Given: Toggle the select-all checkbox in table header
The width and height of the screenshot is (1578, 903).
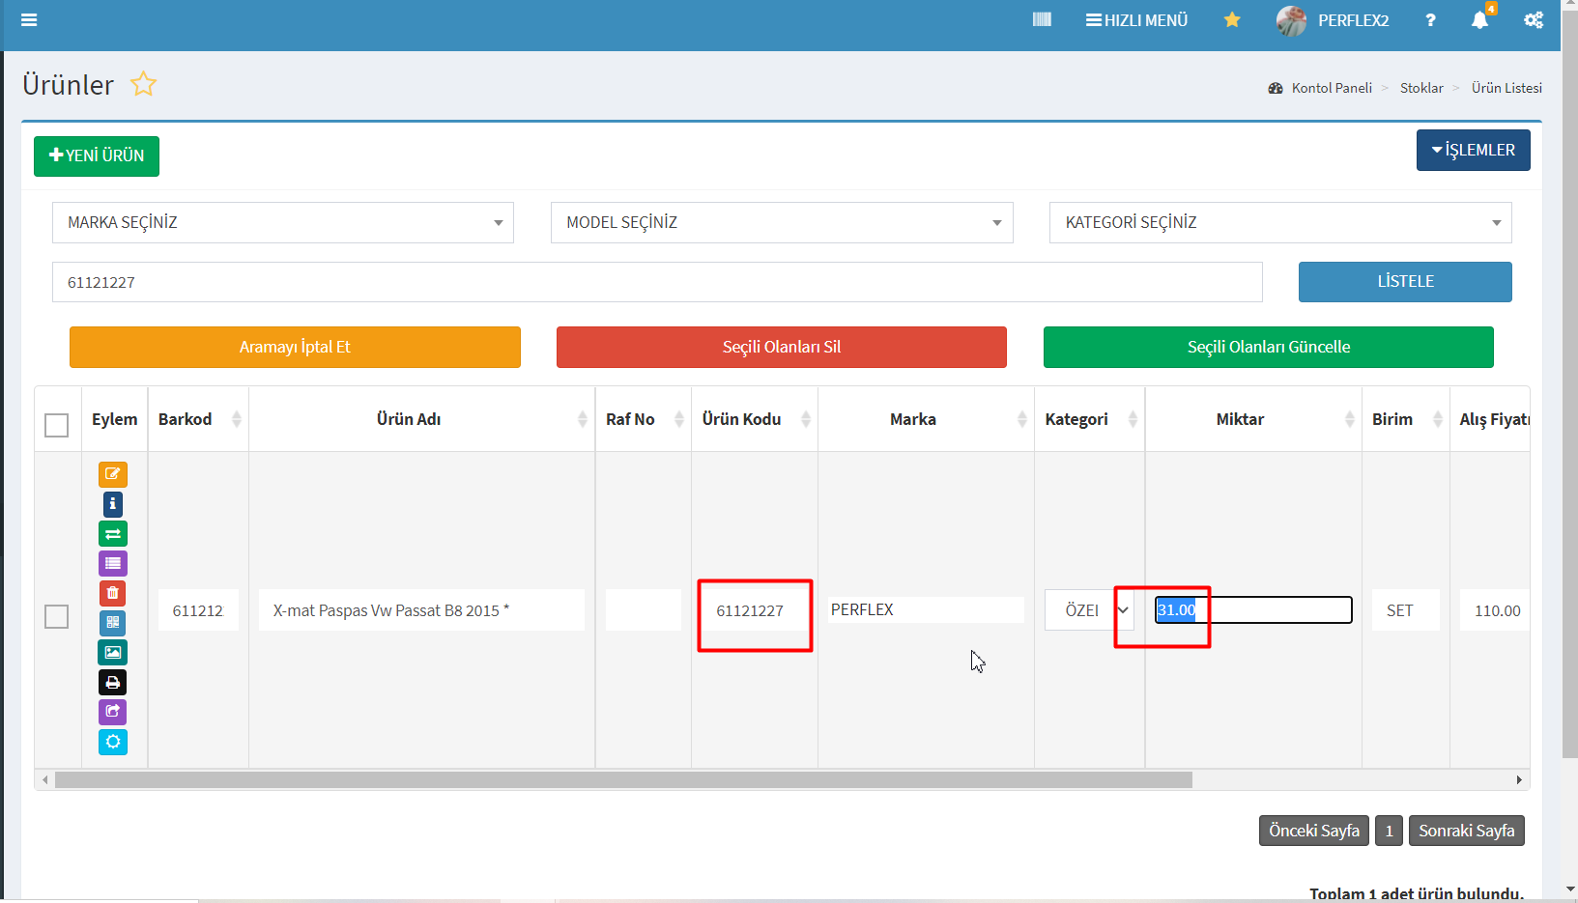Looking at the screenshot, I should (x=57, y=425).
